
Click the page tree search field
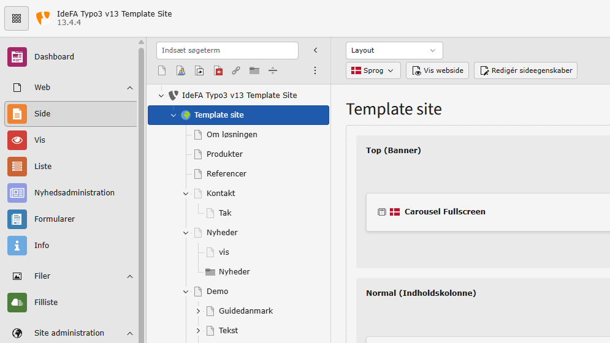pos(227,50)
